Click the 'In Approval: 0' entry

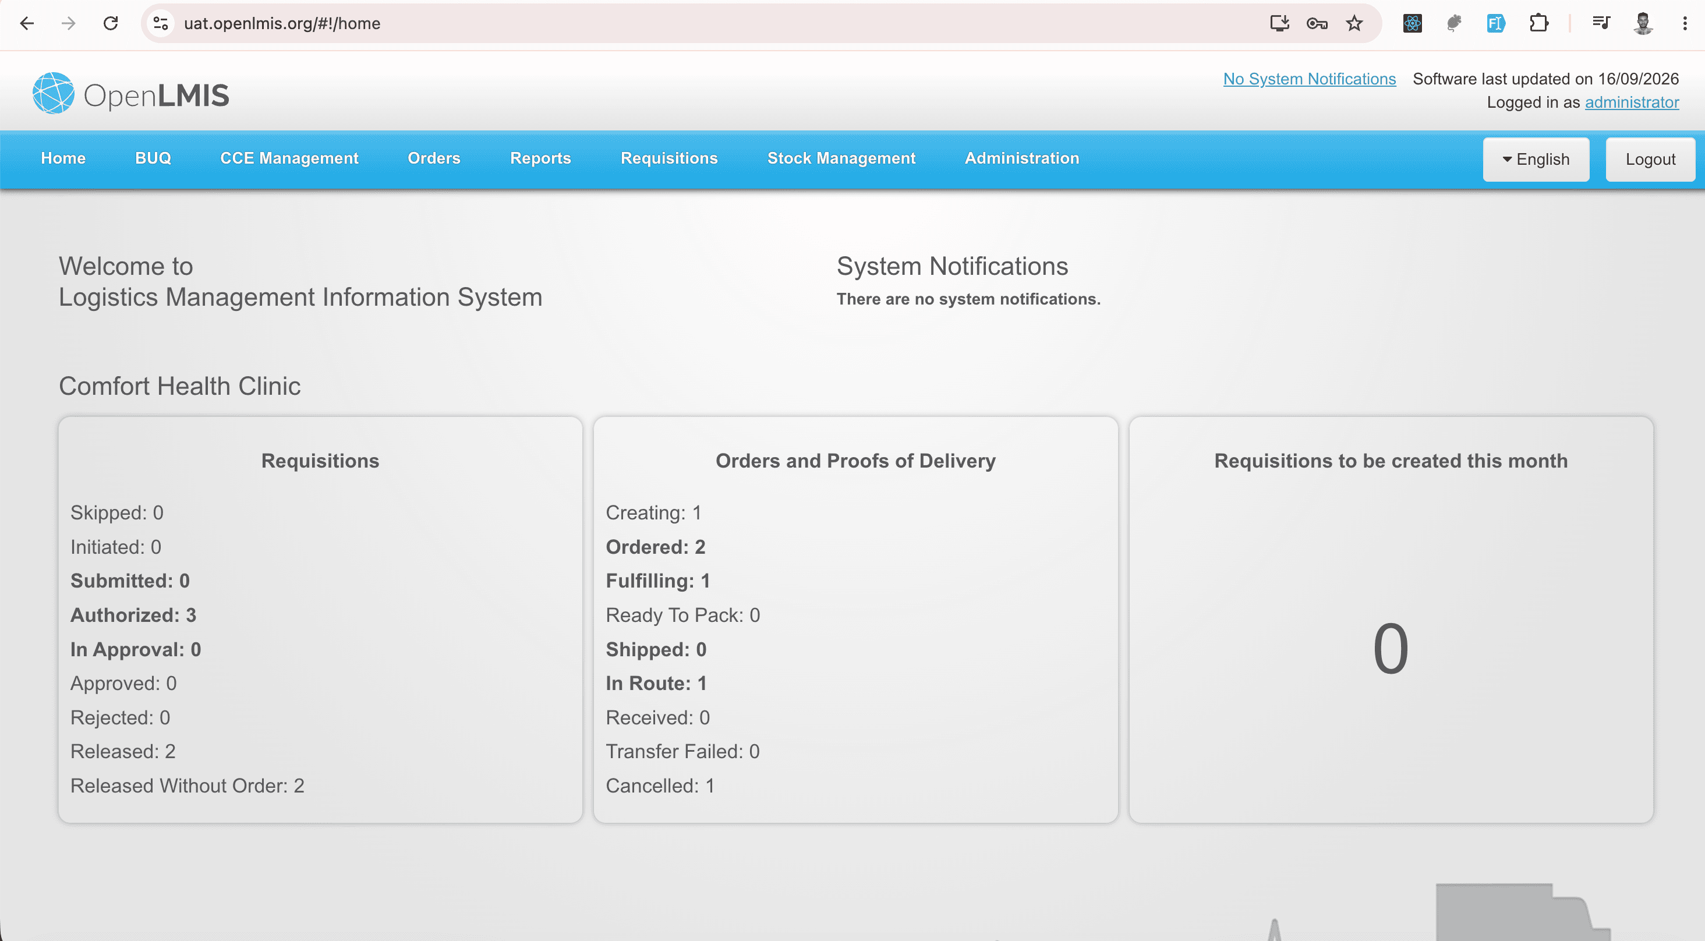pos(136,649)
